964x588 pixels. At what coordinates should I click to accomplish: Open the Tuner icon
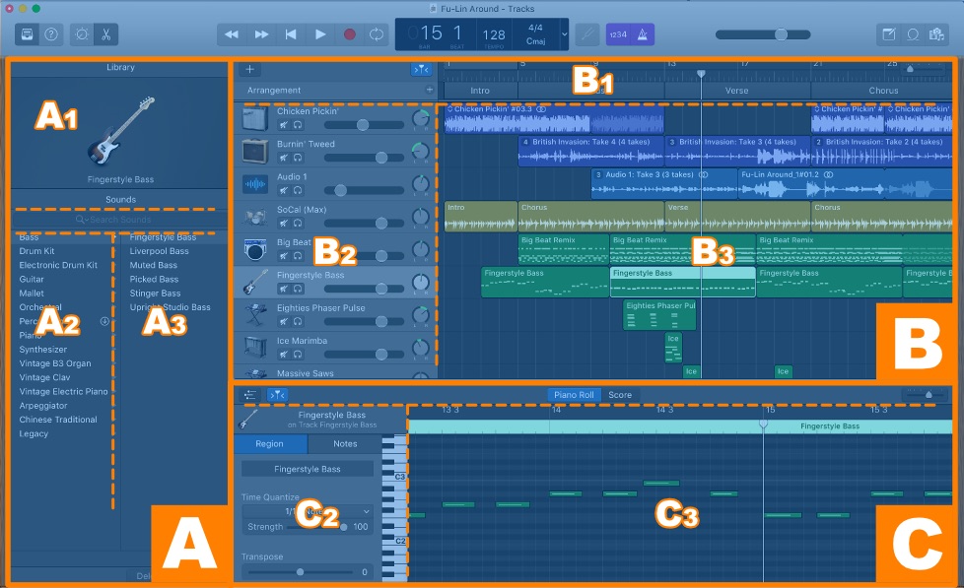click(x=587, y=33)
